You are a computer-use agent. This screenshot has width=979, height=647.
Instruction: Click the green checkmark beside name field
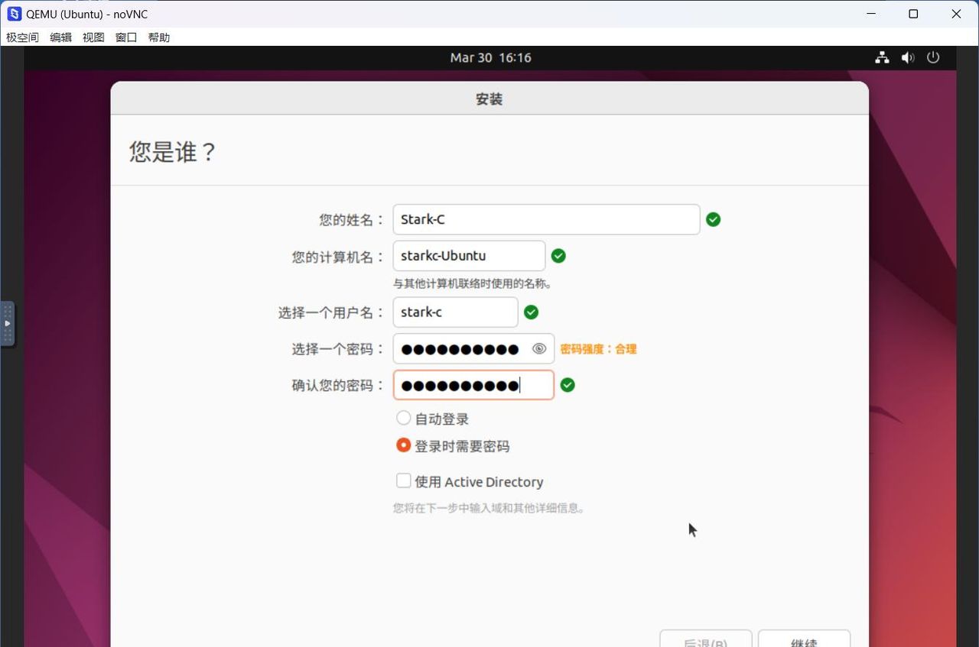pyautogui.click(x=713, y=219)
